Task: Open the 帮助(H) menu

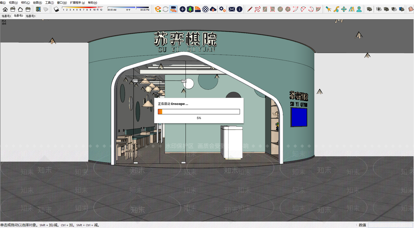Action: [x=92, y=3]
